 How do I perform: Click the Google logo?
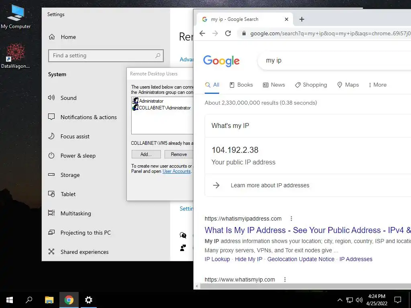tap(221, 61)
